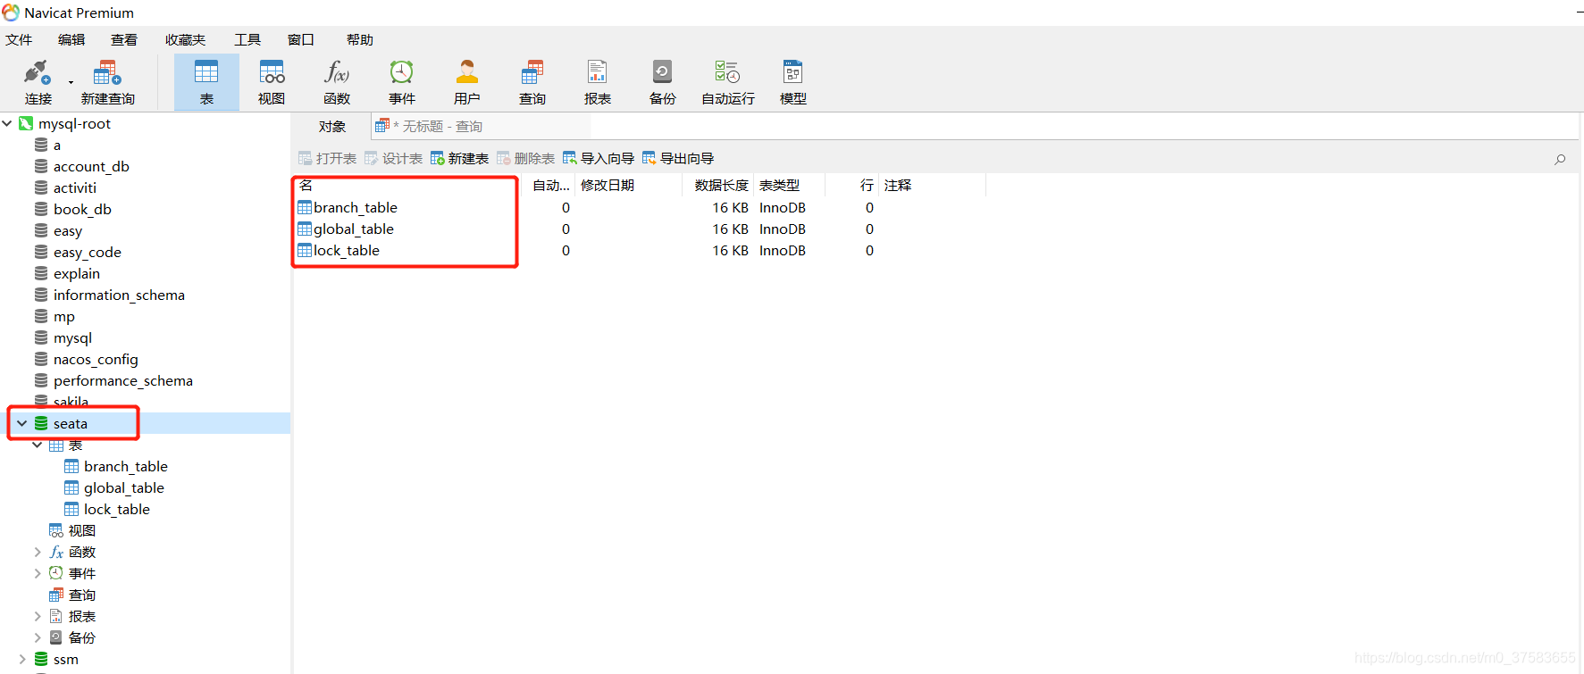Click the Open Table (打开表) button

(327, 159)
